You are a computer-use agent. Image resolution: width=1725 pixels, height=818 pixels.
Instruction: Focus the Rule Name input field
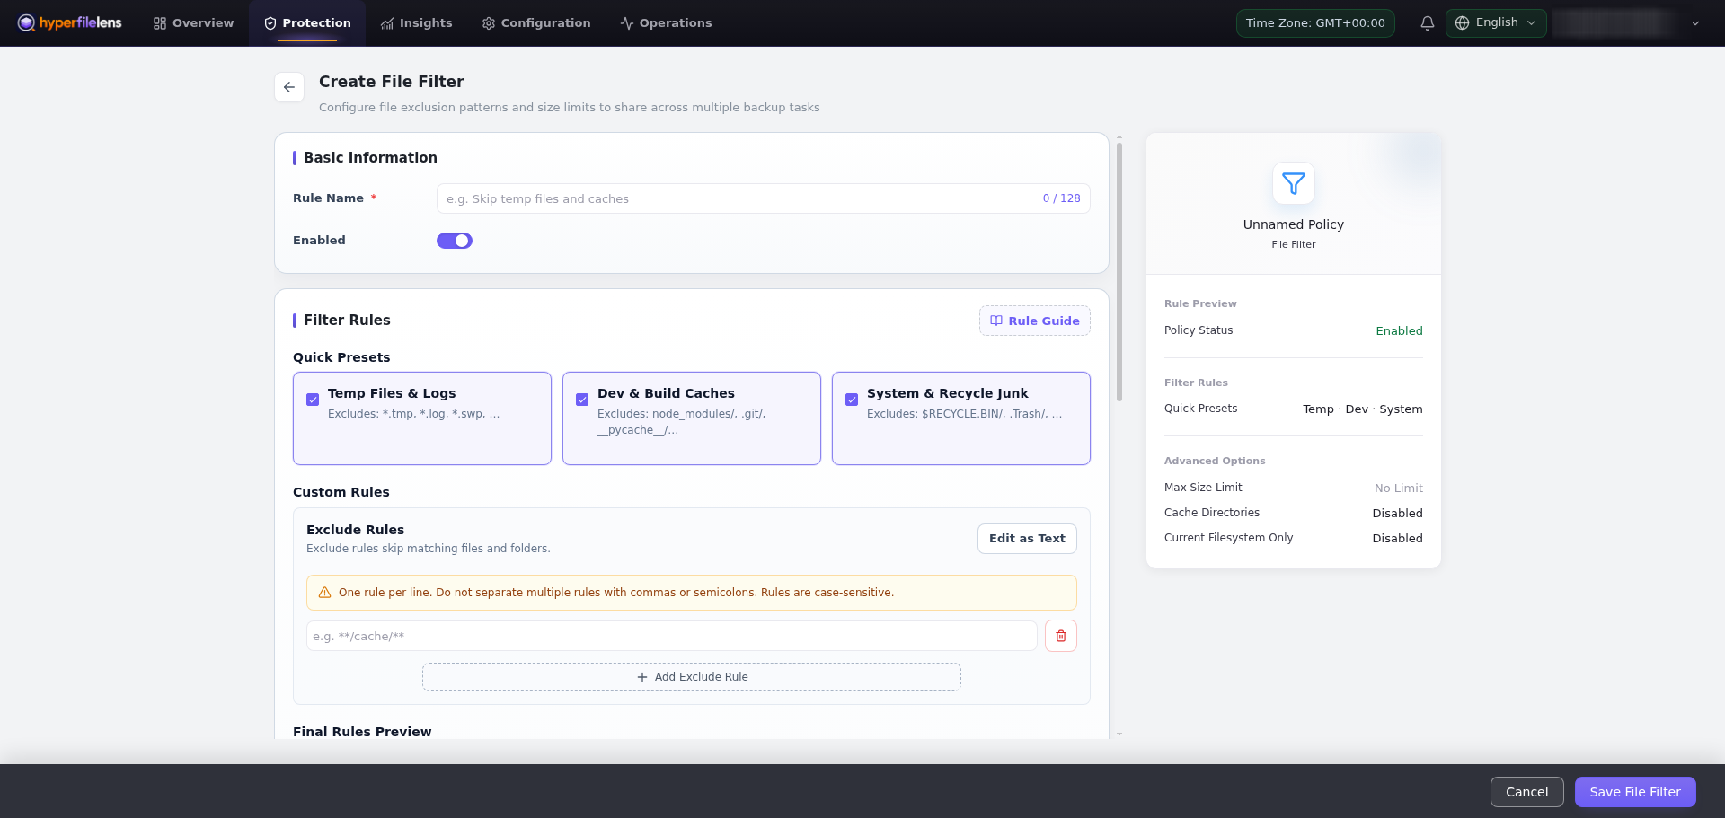click(x=764, y=198)
